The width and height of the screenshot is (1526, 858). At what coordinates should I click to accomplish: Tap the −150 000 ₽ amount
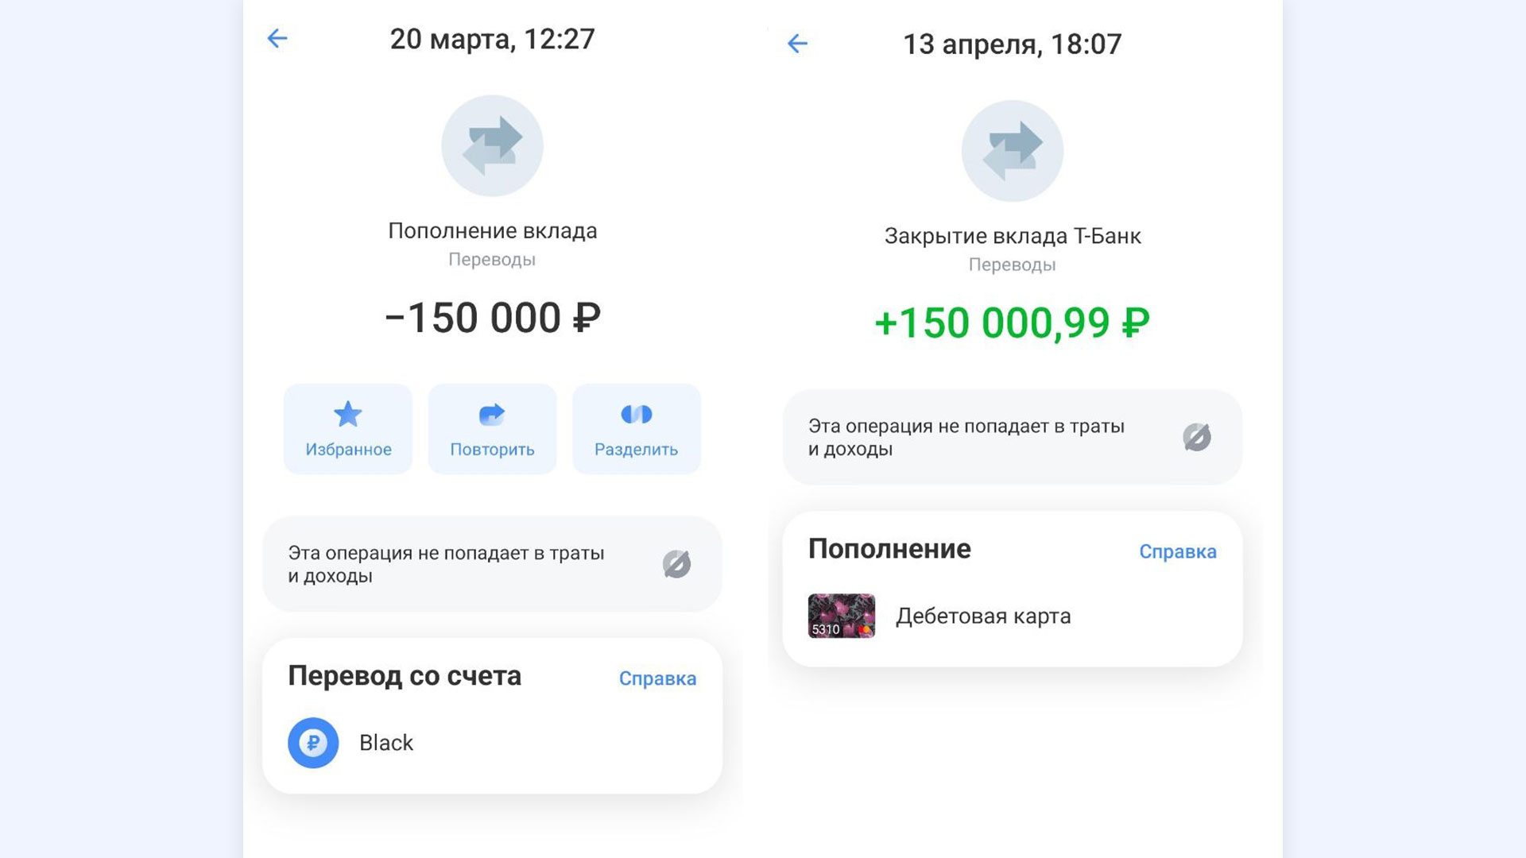pyautogui.click(x=493, y=318)
